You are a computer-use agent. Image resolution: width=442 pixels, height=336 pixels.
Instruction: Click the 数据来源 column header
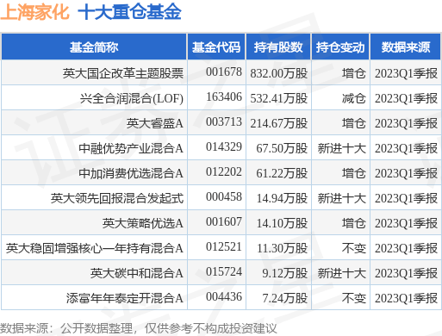click(406, 47)
